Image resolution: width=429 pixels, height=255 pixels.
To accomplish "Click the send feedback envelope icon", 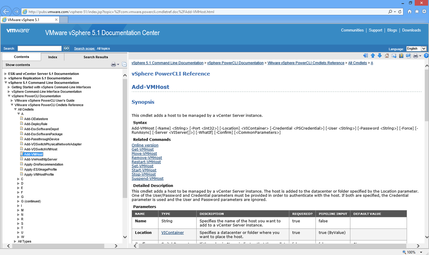I will pyautogui.click(x=394, y=56).
